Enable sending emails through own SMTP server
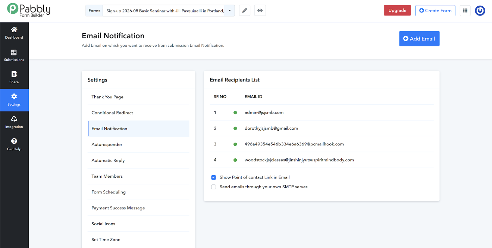492x248 pixels. click(x=213, y=187)
